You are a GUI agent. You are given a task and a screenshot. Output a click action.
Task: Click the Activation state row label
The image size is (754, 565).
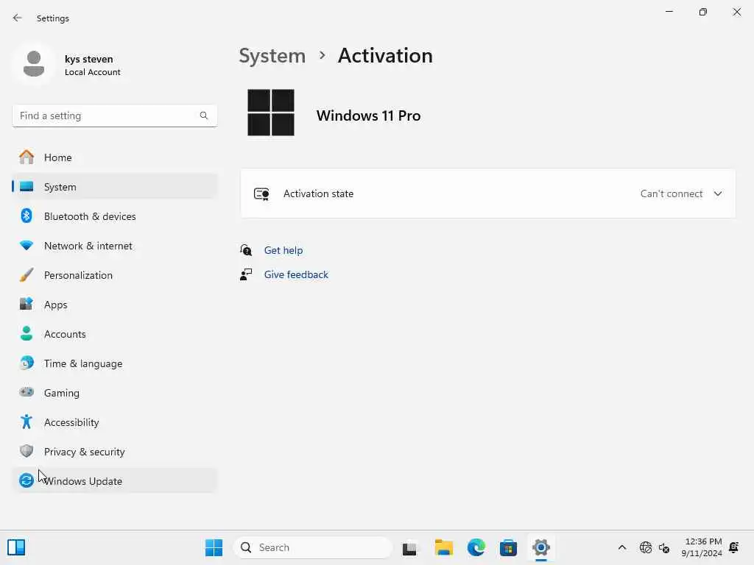[318, 193]
